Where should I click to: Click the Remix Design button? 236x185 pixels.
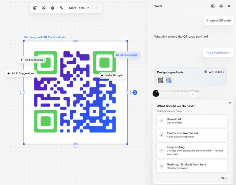coord(127,55)
